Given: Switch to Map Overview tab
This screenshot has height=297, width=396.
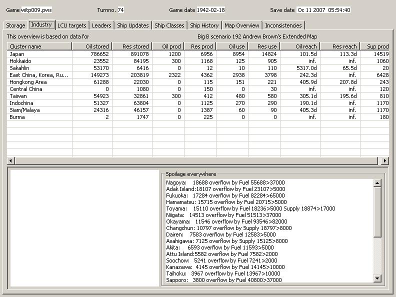Looking at the screenshot, I should [242, 25].
